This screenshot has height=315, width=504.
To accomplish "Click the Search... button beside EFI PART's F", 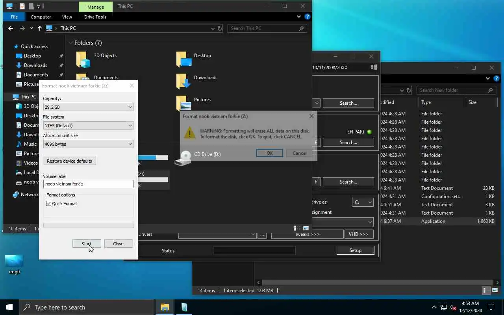I will pyautogui.click(x=348, y=143).
